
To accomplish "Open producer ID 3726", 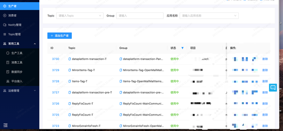I will pos(56,104).
